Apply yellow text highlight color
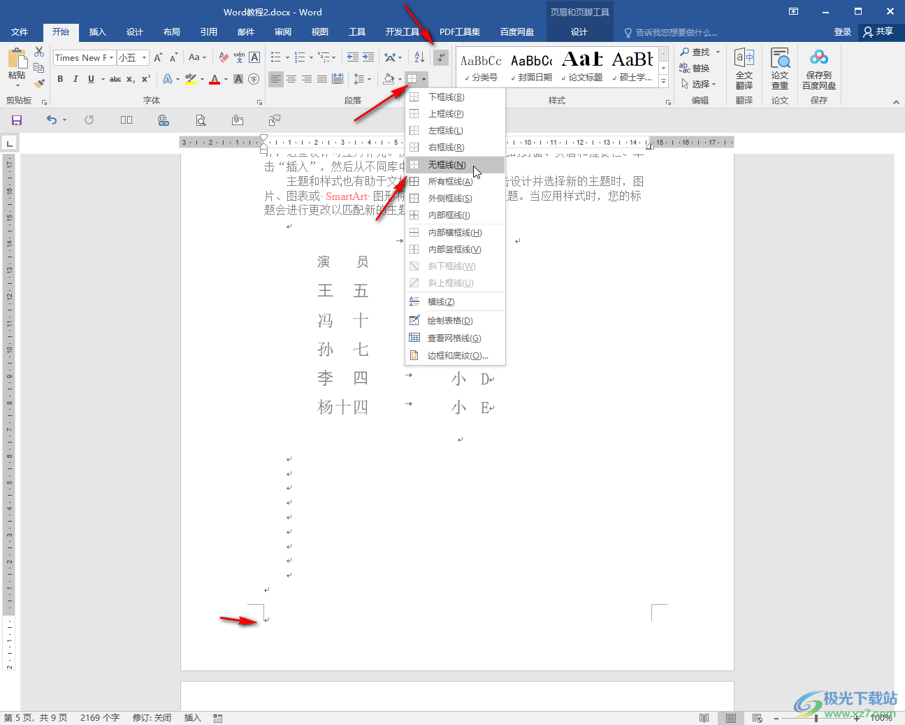Image resolution: width=905 pixels, height=725 pixels. (x=190, y=79)
